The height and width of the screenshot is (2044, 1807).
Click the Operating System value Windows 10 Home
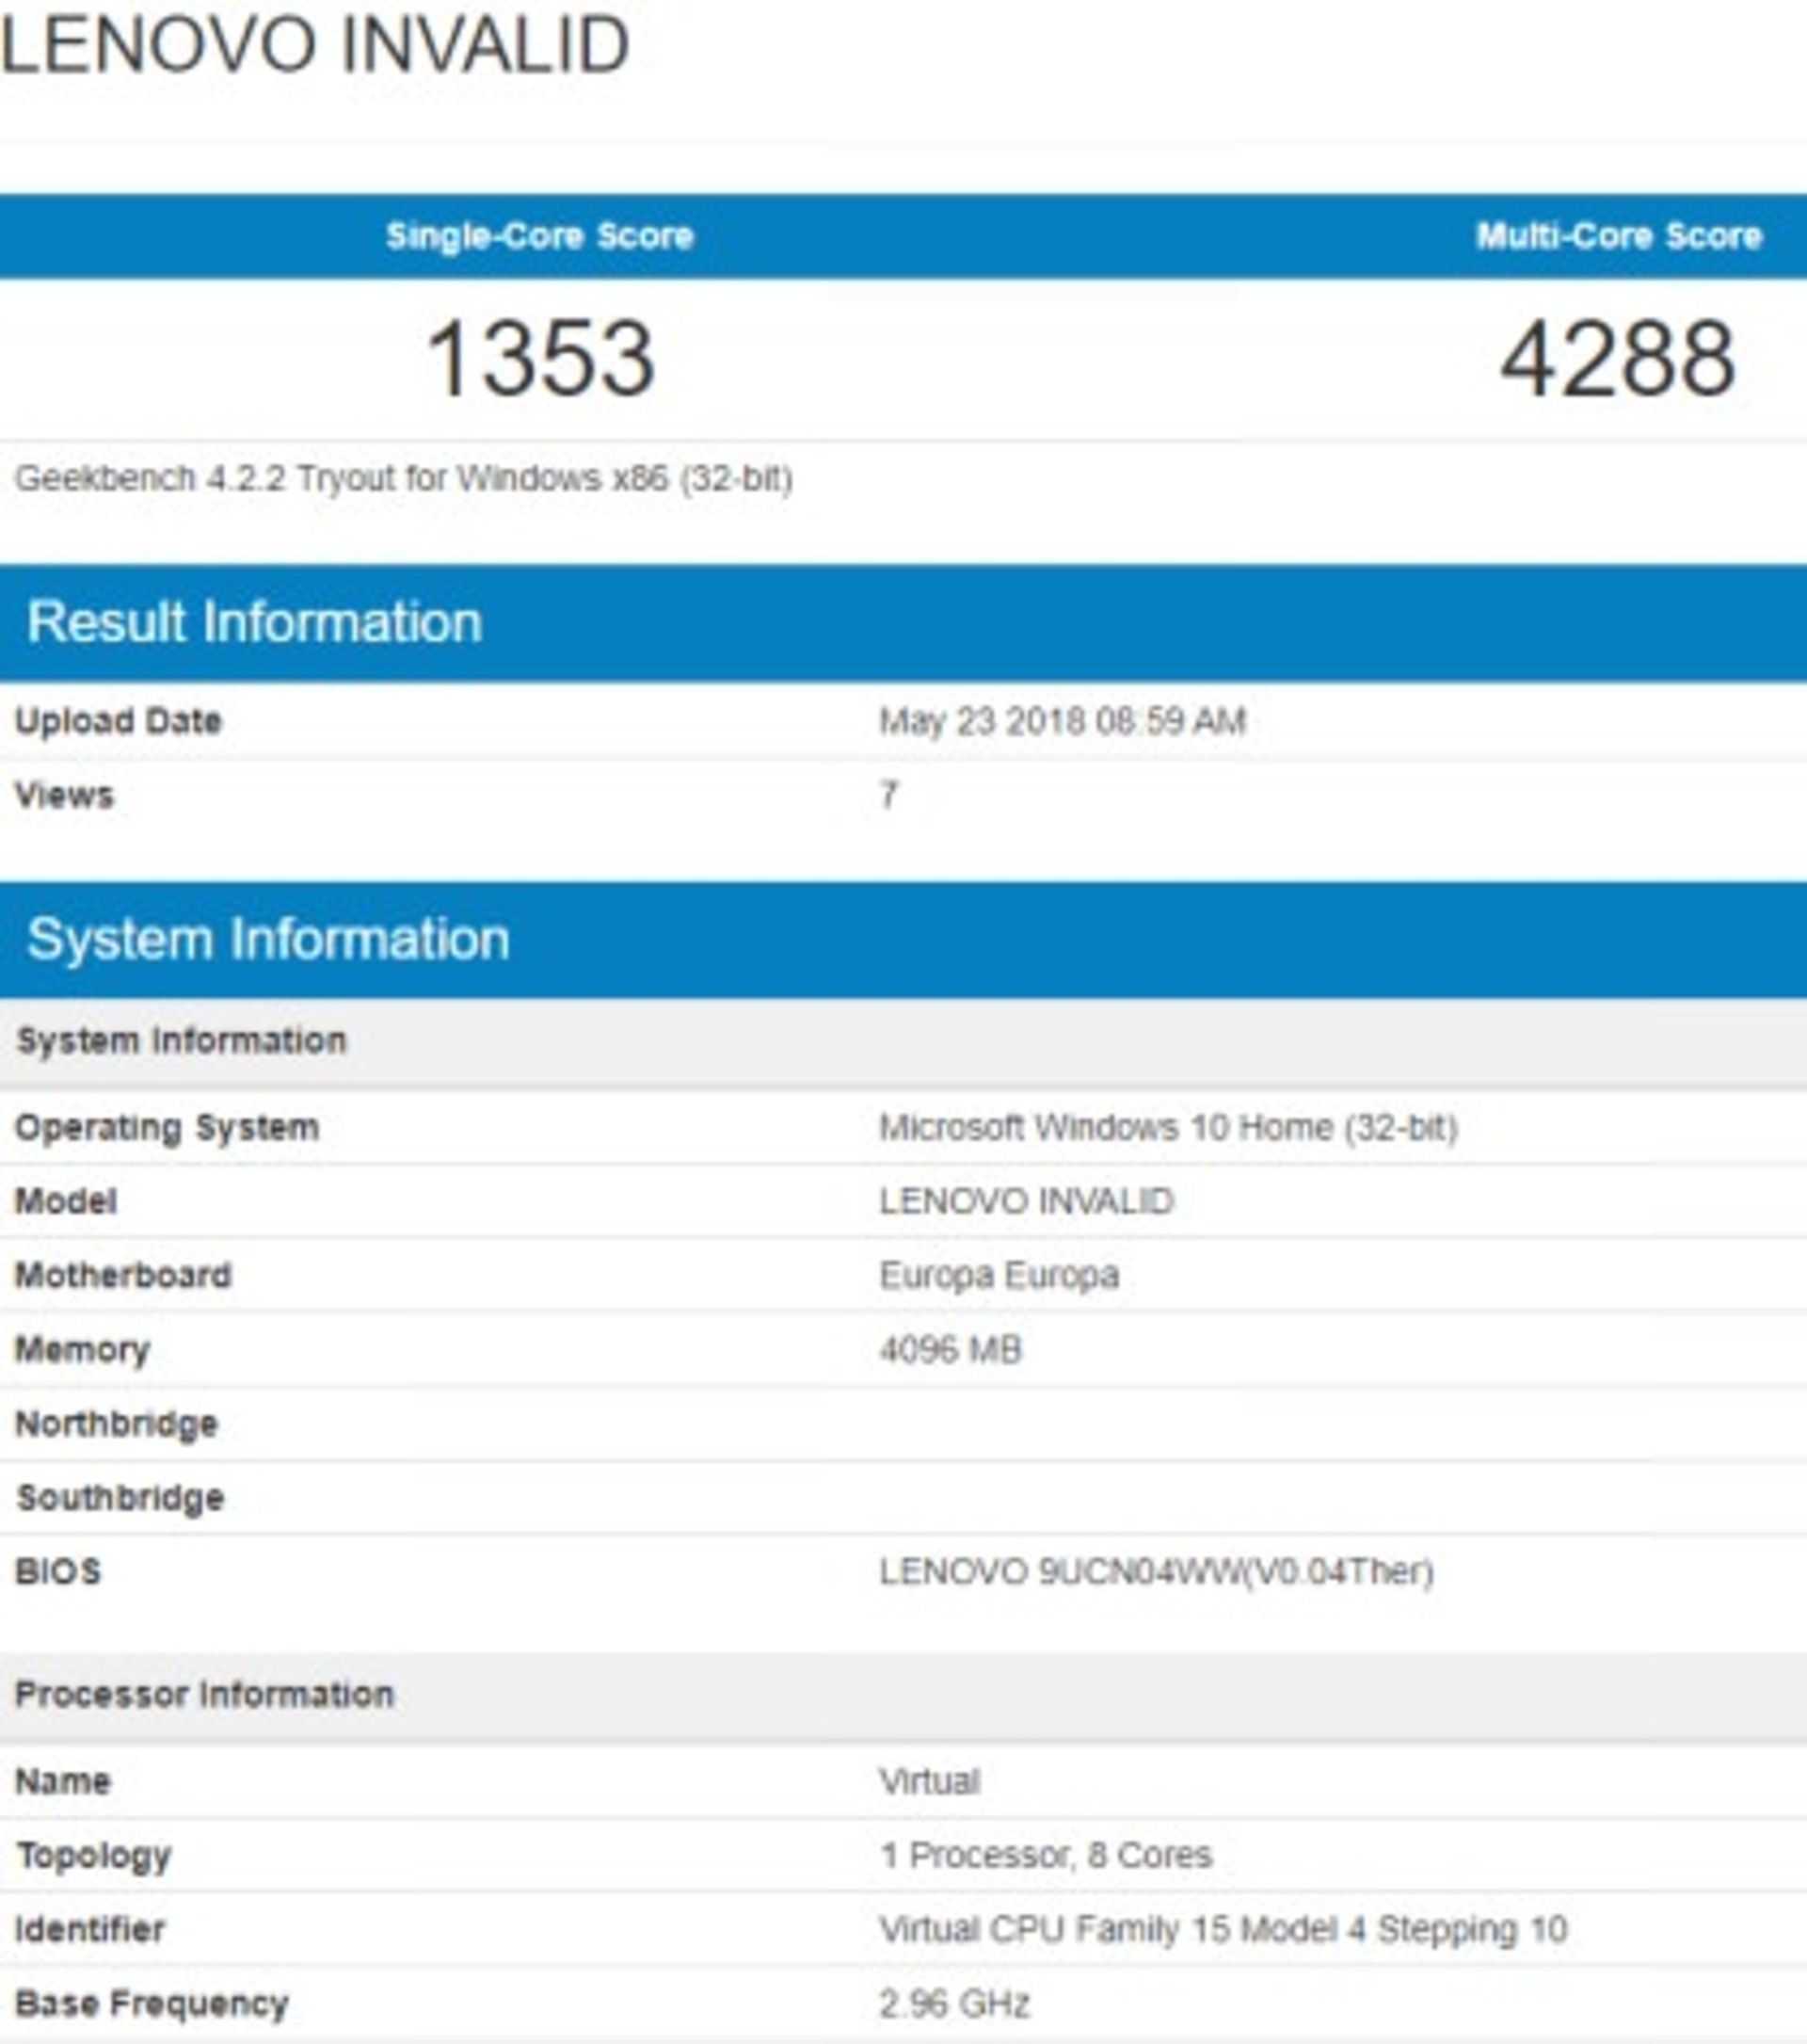(1168, 1128)
